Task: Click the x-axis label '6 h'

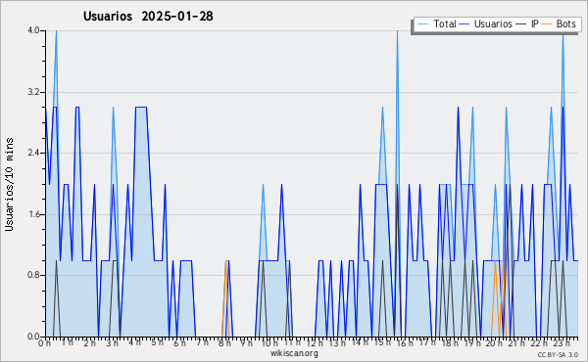Action: pos(179,343)
